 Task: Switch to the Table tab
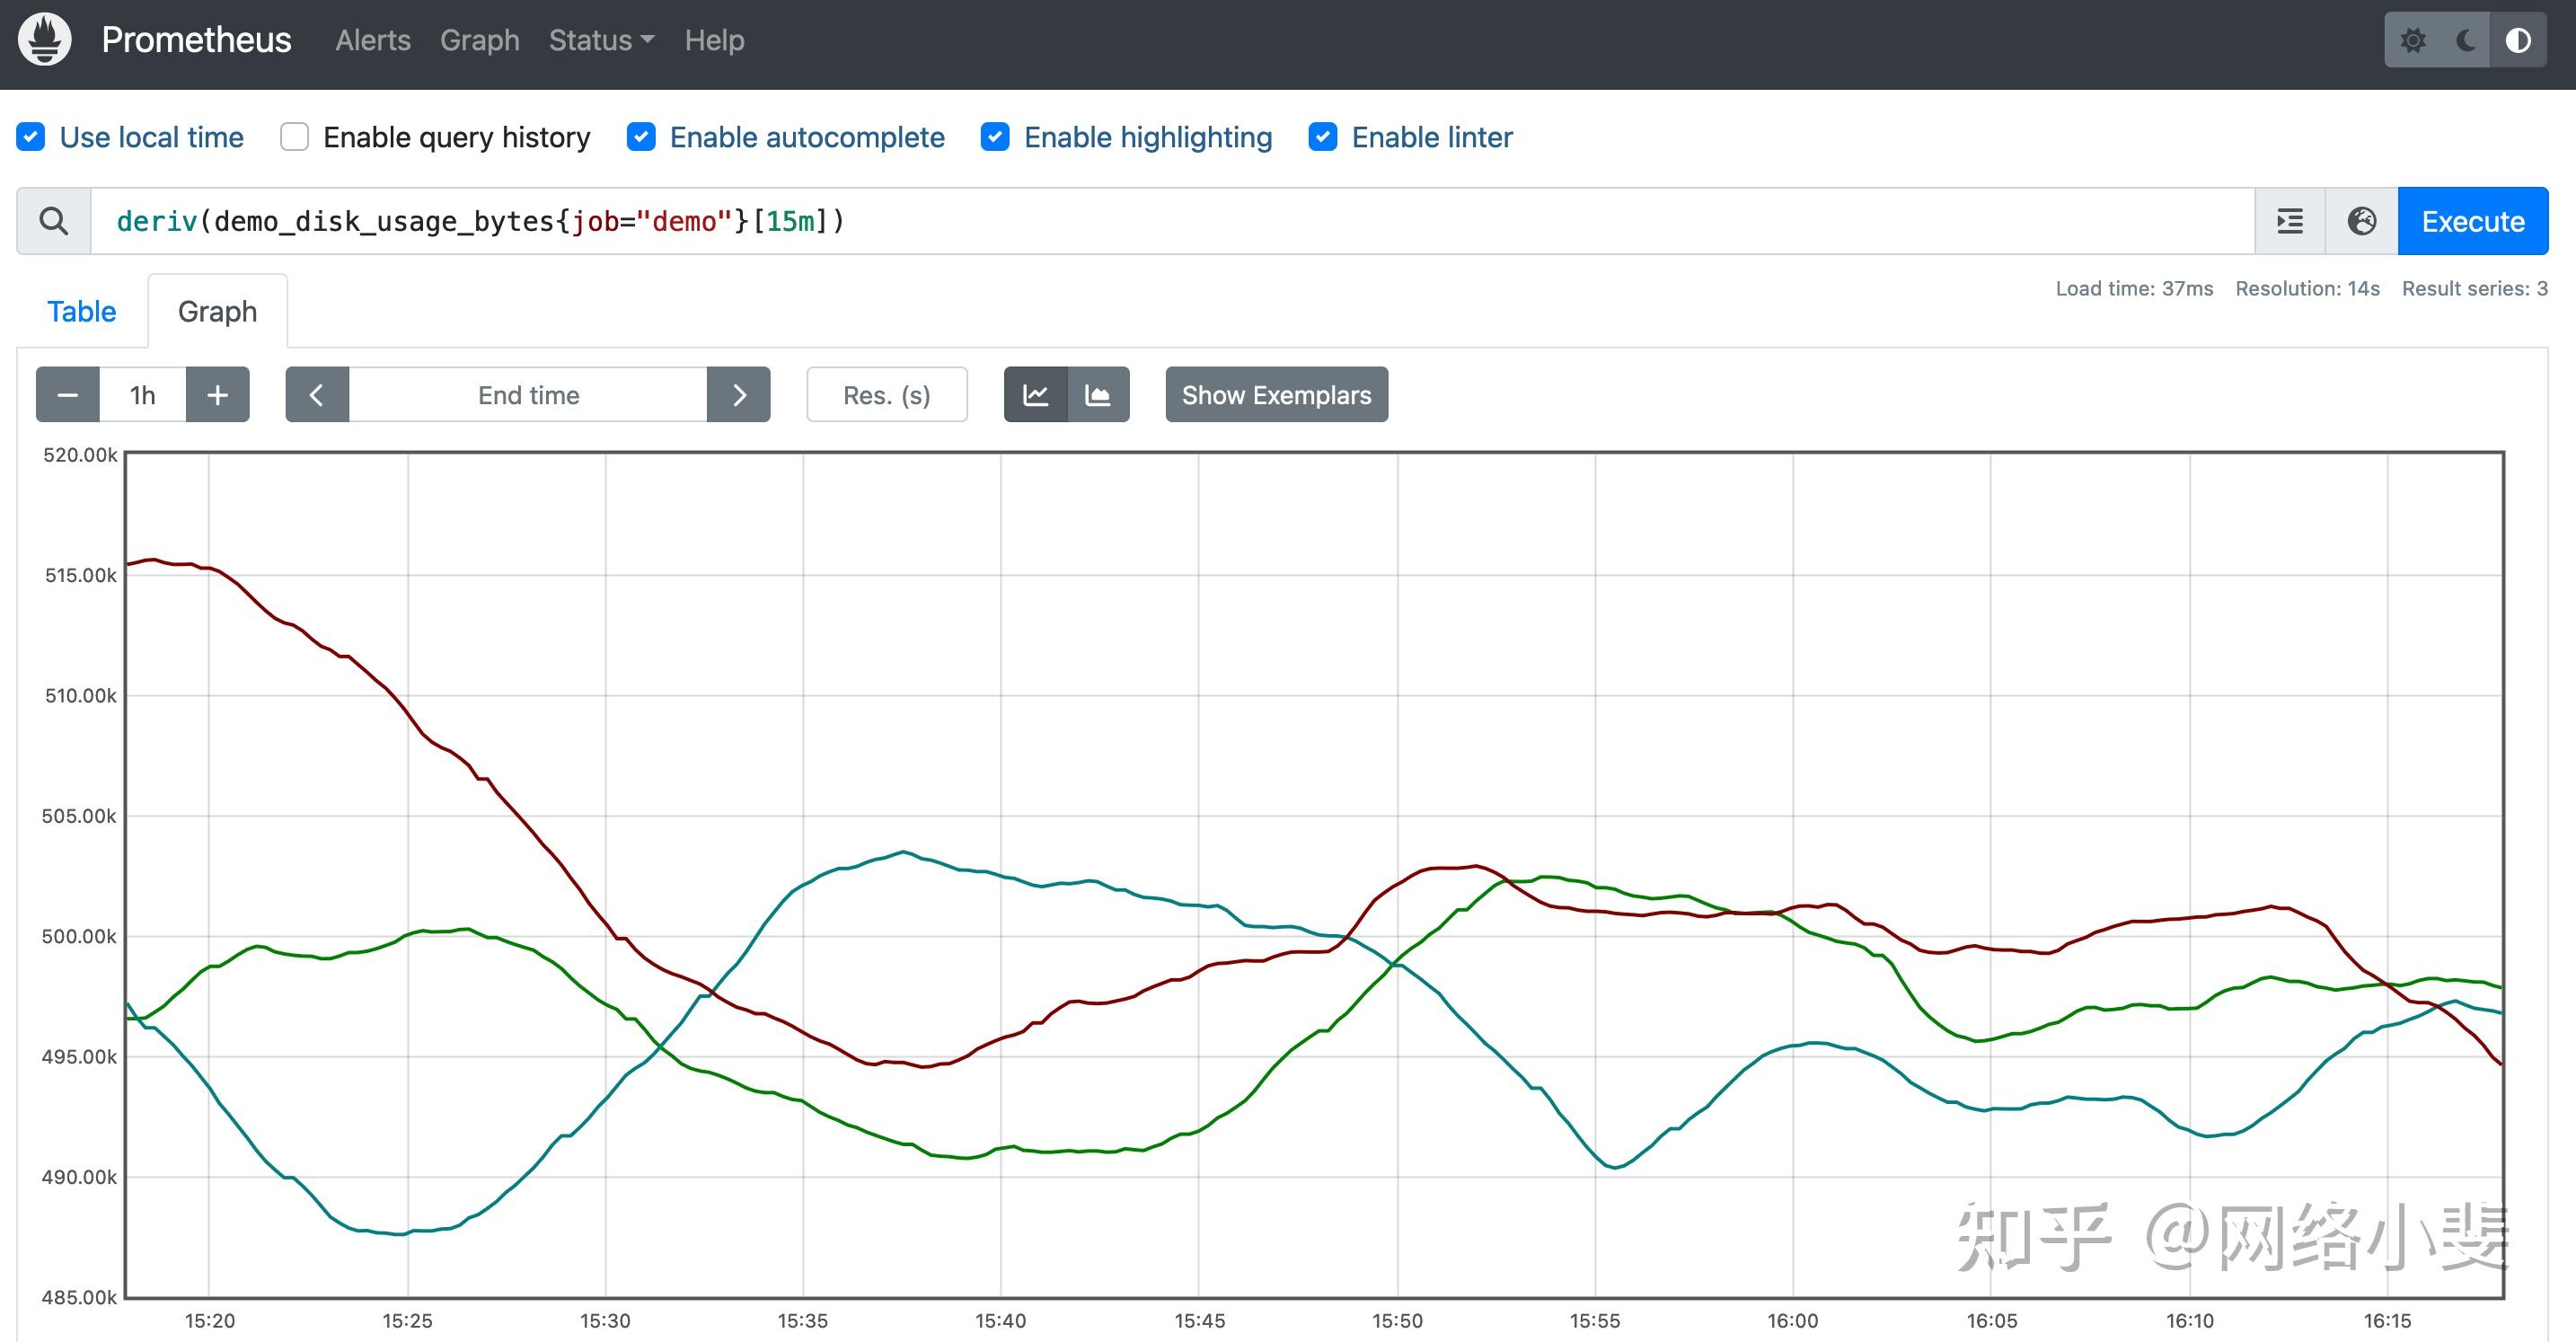pyautogui.click(x=82, y=312)
